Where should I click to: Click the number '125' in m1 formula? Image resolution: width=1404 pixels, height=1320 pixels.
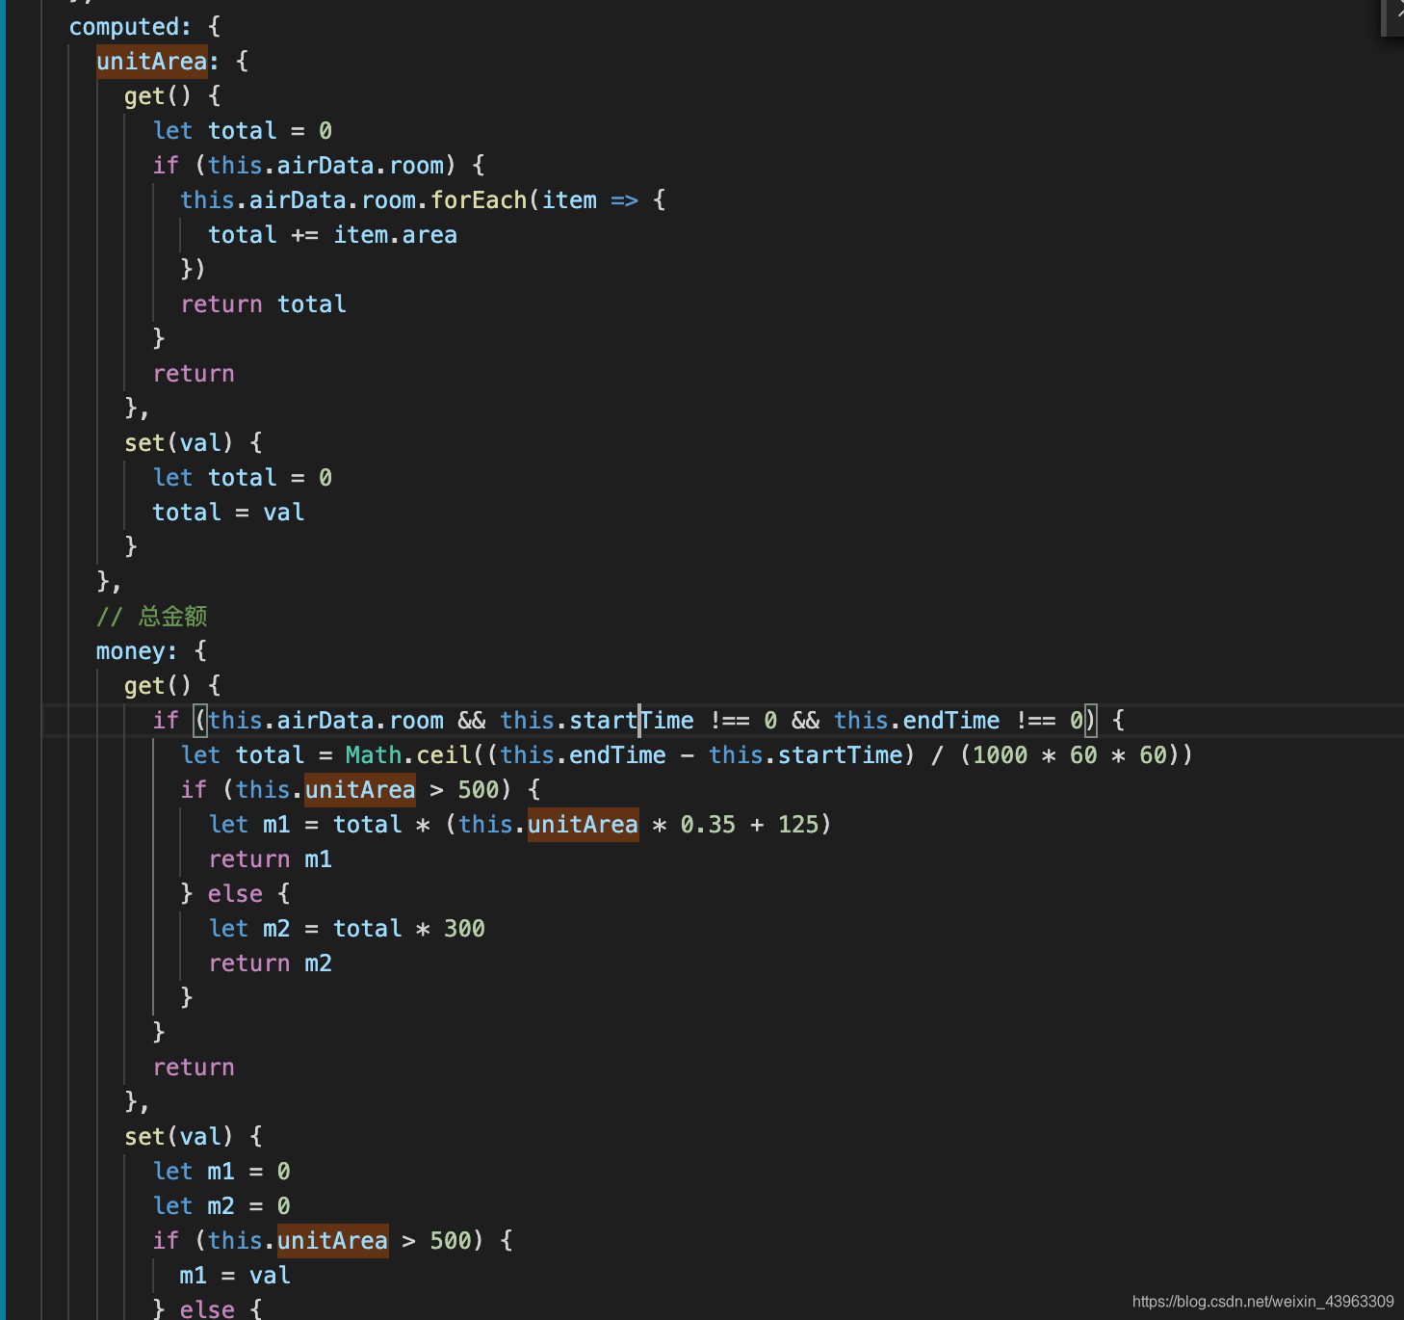tap(797, 825)
